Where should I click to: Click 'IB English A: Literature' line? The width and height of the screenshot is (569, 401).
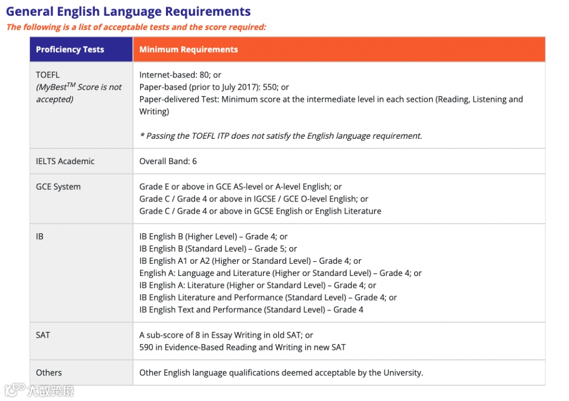[258, 285]
